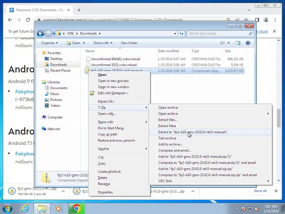Select Extract Here in 7-Zip submenu

210,126
